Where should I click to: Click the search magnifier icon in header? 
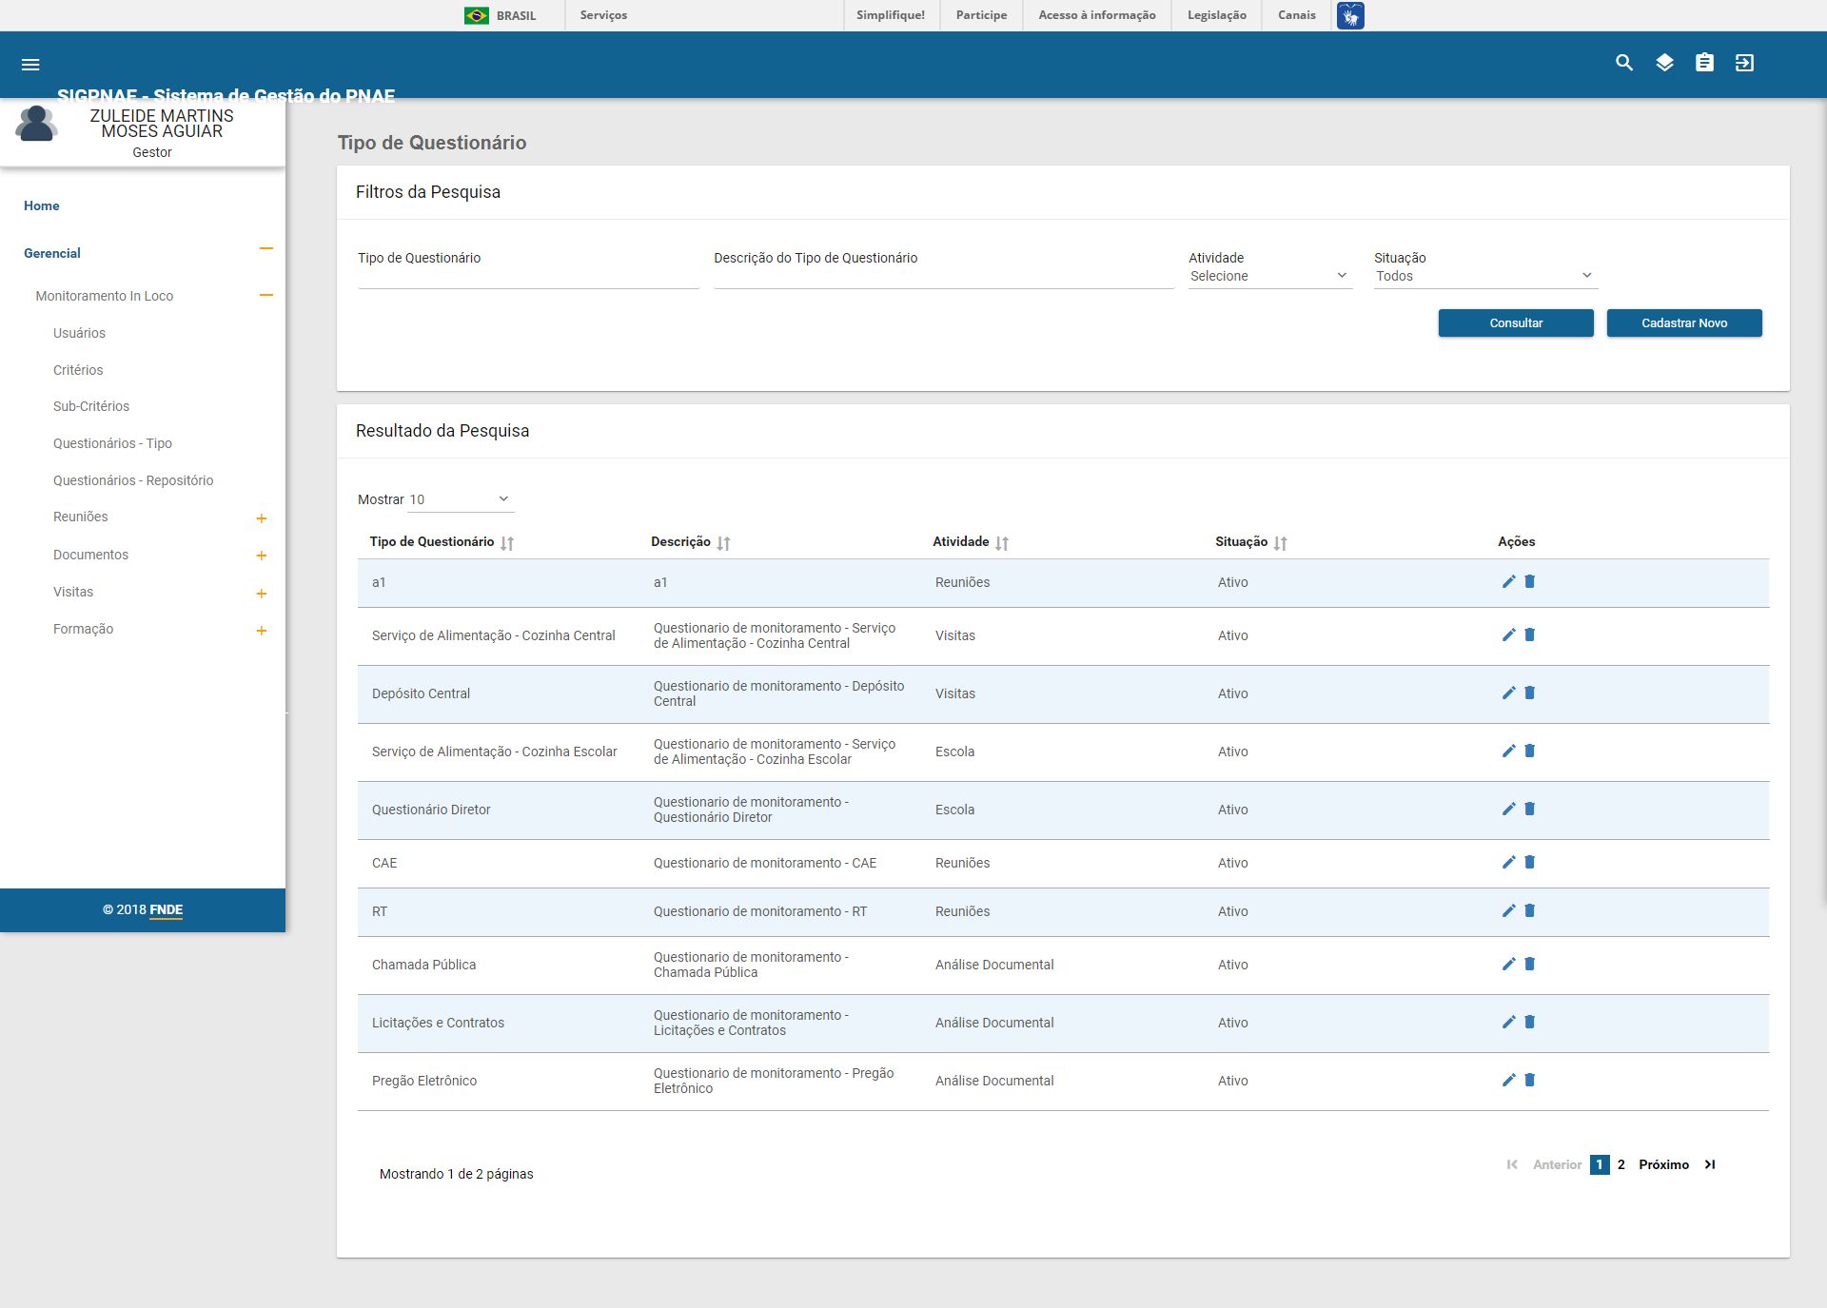coord(1624,63)
